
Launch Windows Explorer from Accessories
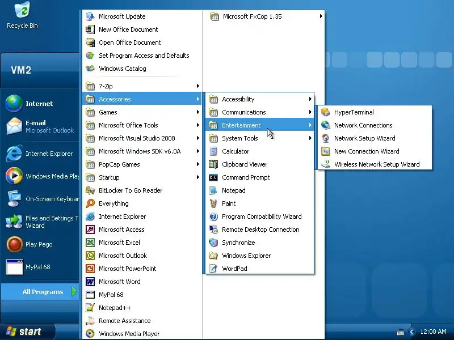point(260,256)
